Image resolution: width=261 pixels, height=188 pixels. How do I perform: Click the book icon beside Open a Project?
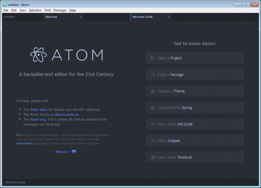pos(152,58)
